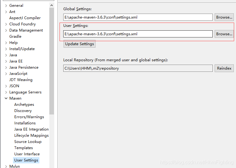236x168 pixels.
Task: Select Install/Update preferences item
Action: (x=22, y=49)
